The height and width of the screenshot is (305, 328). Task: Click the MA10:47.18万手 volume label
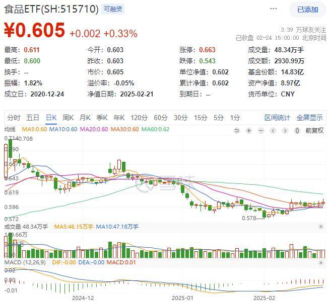click(x=117, y=227)
